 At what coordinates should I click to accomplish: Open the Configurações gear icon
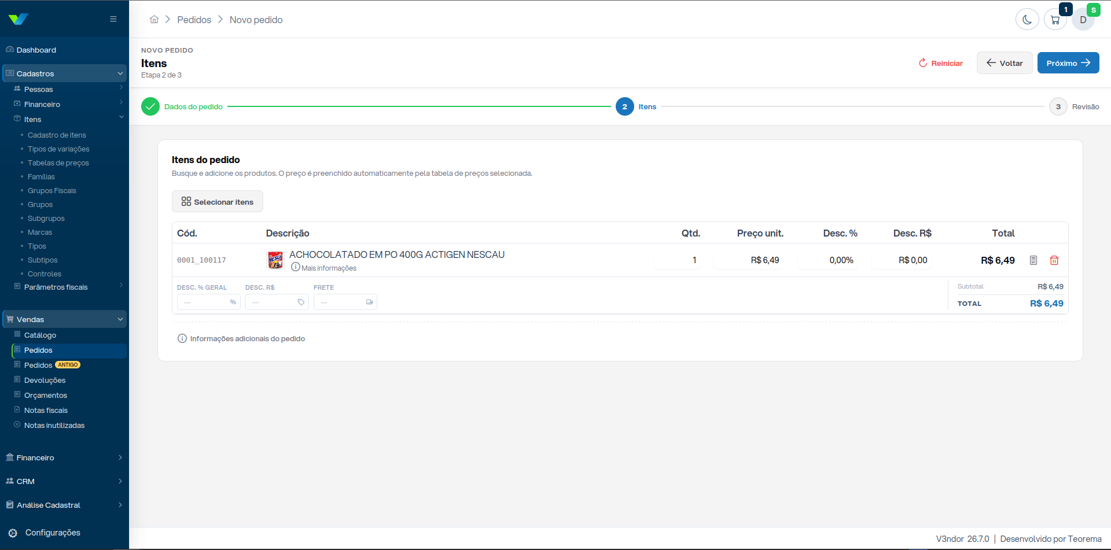click(13, 533)
